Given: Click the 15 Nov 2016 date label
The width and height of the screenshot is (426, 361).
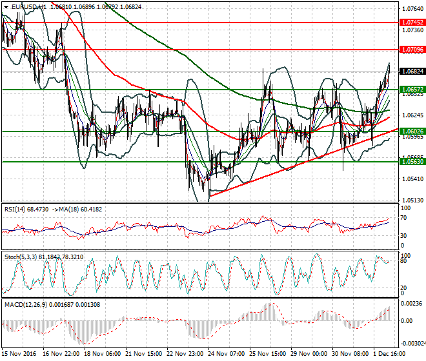Looking at the screenshot, I should (19, 354).
